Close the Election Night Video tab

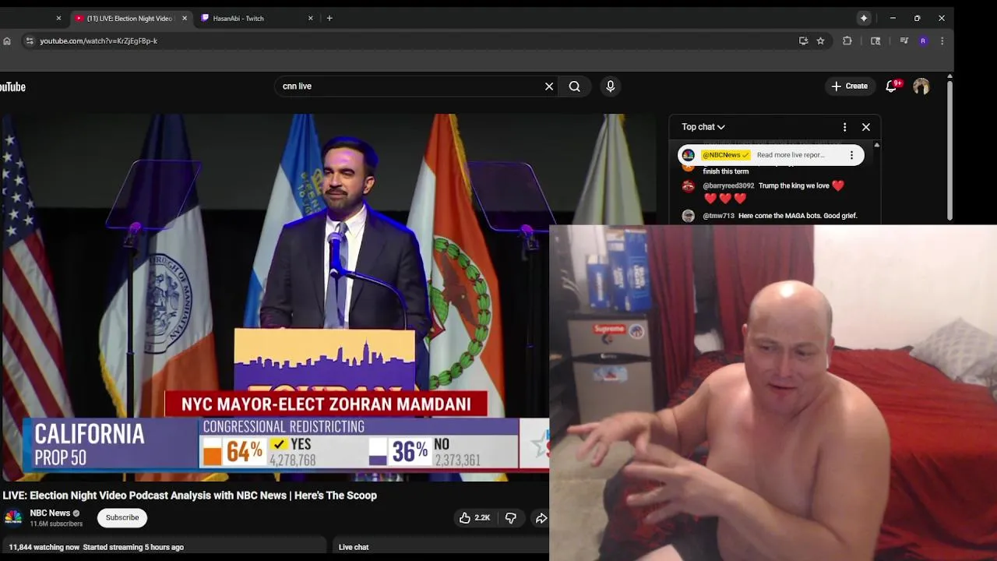pyautogui.click(x=184, y=18)
